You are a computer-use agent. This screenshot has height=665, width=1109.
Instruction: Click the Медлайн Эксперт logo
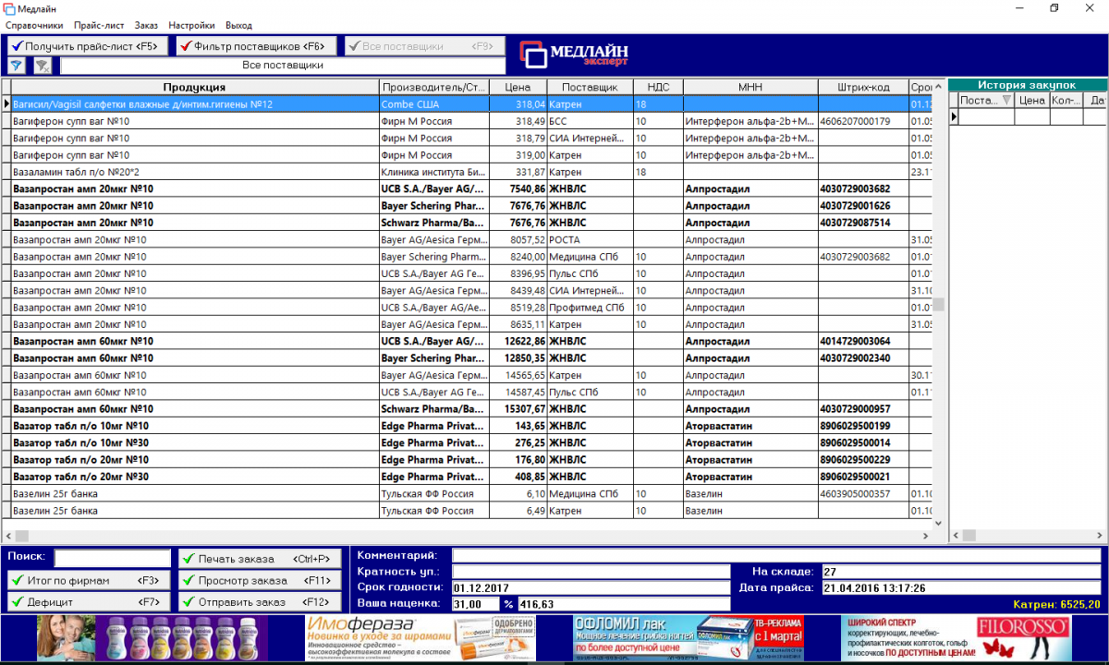pos(576,54)
